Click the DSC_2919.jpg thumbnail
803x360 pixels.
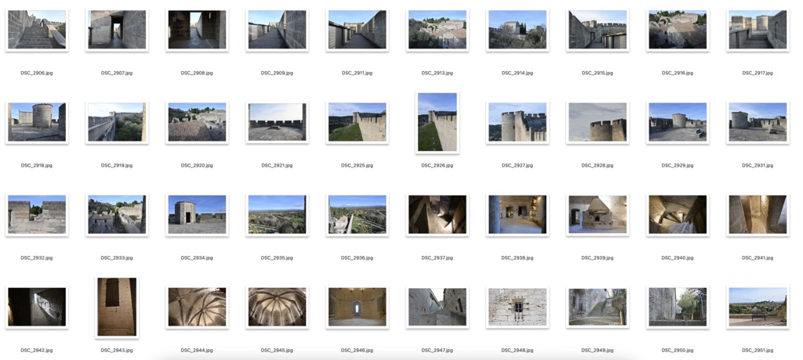point(117,122)
